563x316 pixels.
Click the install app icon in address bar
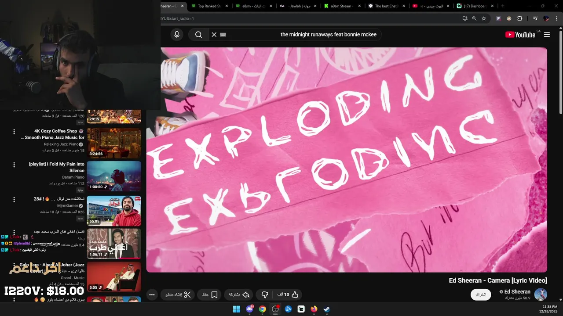coord(465,18)
